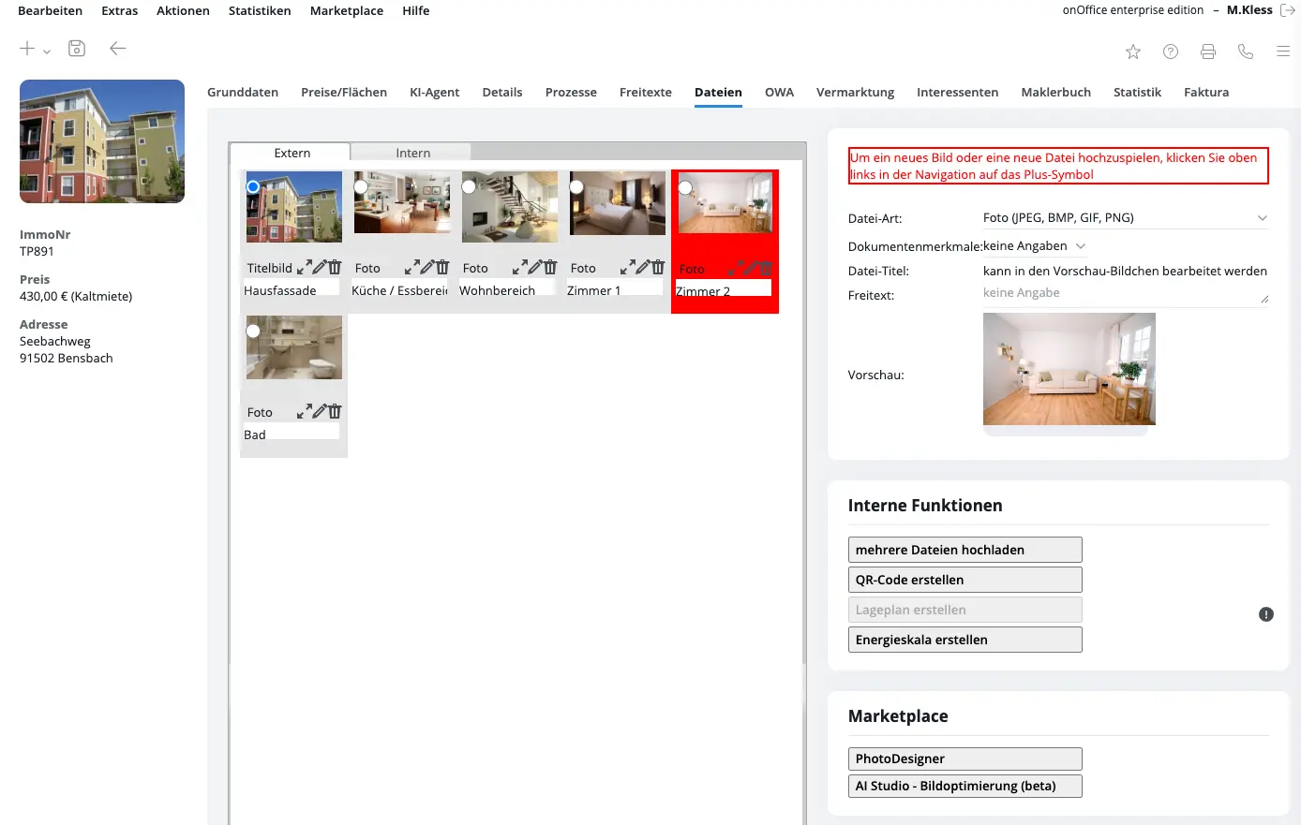Delete the Wohnbereich photo via trash icon
This screenshot has height=825, width=1301.
click(548, 269)
